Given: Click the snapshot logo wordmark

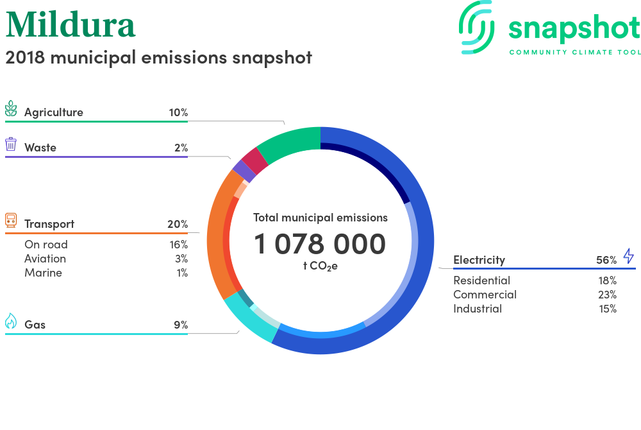Looking at the screenshot, I should [574, 29].
